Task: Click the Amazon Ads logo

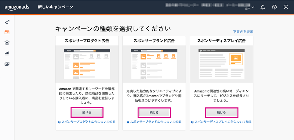Action: point(17,7)
